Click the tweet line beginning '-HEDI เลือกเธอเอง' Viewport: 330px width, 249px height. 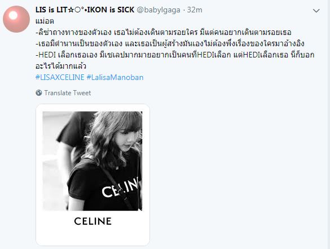175,55
